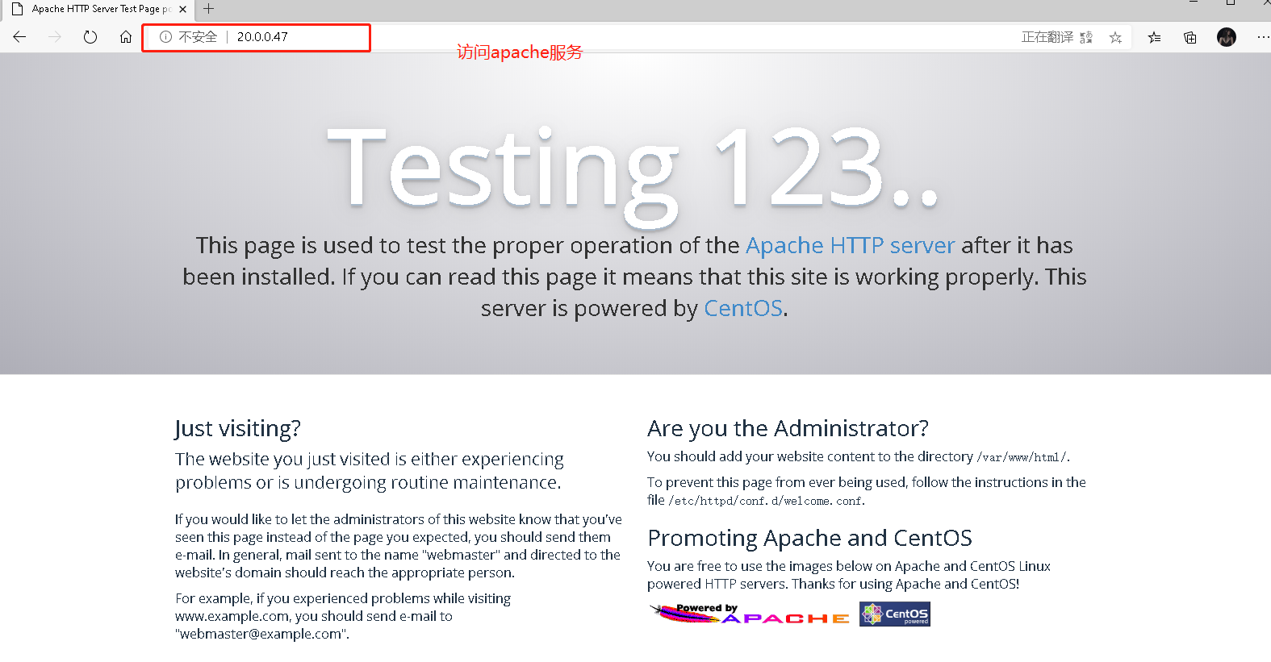The image size is (1271, 662).
Task: Click the not-secure info icon
Action: 165,37
